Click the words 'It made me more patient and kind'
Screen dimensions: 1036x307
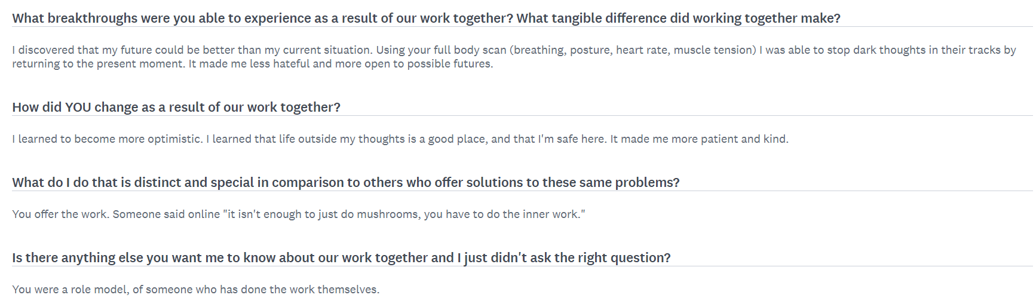[x=699, y=139]
